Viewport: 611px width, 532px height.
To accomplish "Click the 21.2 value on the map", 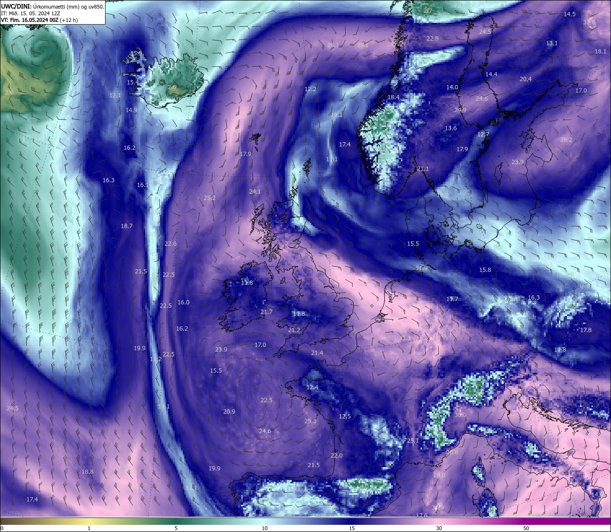I will click(x=294, y=330).
